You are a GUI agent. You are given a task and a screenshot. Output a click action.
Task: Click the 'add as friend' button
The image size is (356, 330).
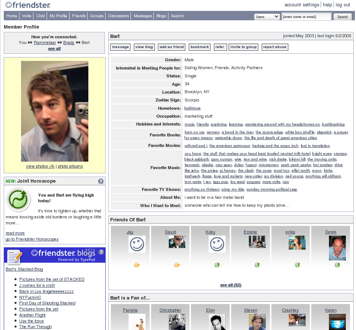[171, 47]
